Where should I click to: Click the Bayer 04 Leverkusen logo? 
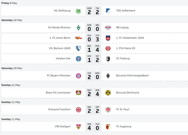pyautogui.click(x=79, y=92)
